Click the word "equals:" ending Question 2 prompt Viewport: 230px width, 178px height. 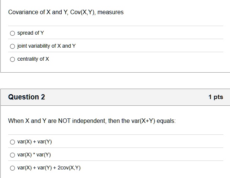166,121
